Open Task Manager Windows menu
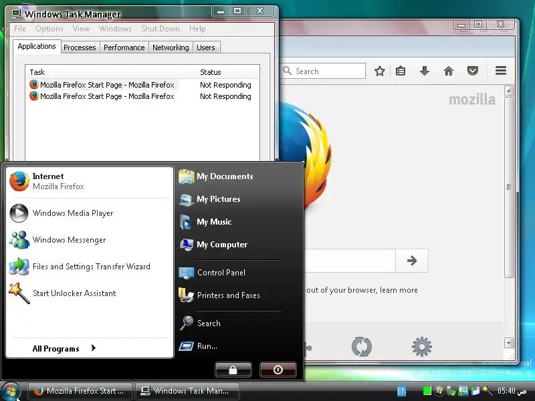Screen dimensions: 535x401 point(115,29)
